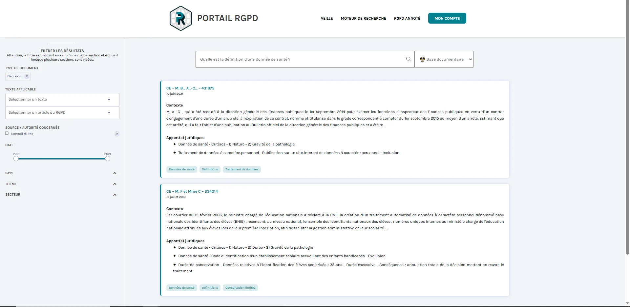Image resolution: width=630 pixels, height=307 pixels.
Task: Expand the PAYS filter section
Action: pyautogui.click(x=61, y=173)
